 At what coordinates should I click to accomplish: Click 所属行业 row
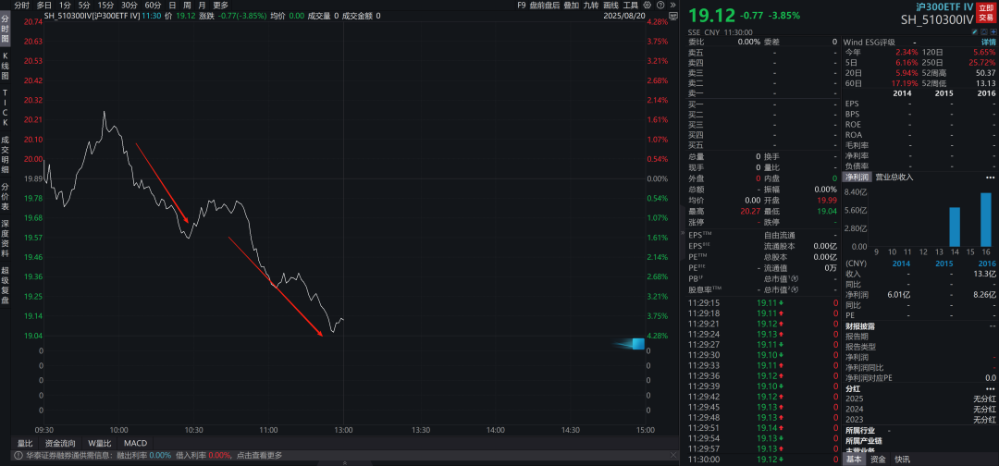(x=919, y=430)
